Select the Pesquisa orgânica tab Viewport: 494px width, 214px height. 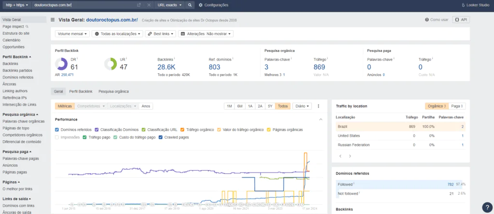pyautogui.click(x=113, y=91)
